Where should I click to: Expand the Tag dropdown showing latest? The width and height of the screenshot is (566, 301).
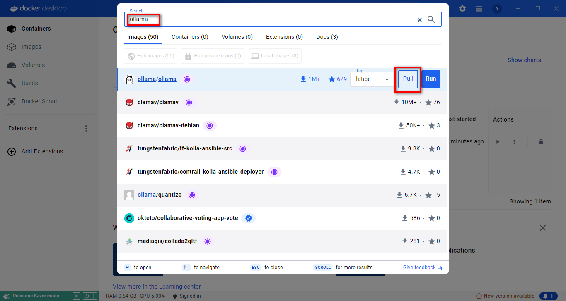(x=372, y=79)
